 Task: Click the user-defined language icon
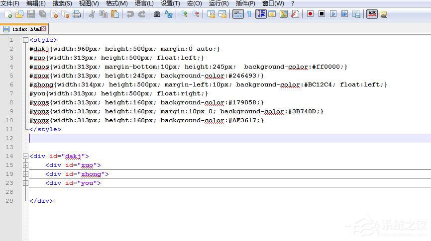pyautogui.click(x=272, y=14)
